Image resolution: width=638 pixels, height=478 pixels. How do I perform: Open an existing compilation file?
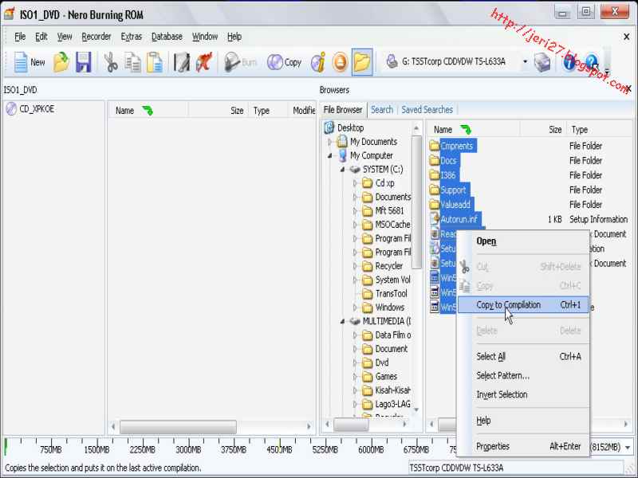click(x=61, y=62)
